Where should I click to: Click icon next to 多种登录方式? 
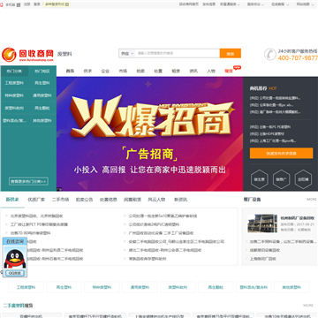click(x=67, y=4)
